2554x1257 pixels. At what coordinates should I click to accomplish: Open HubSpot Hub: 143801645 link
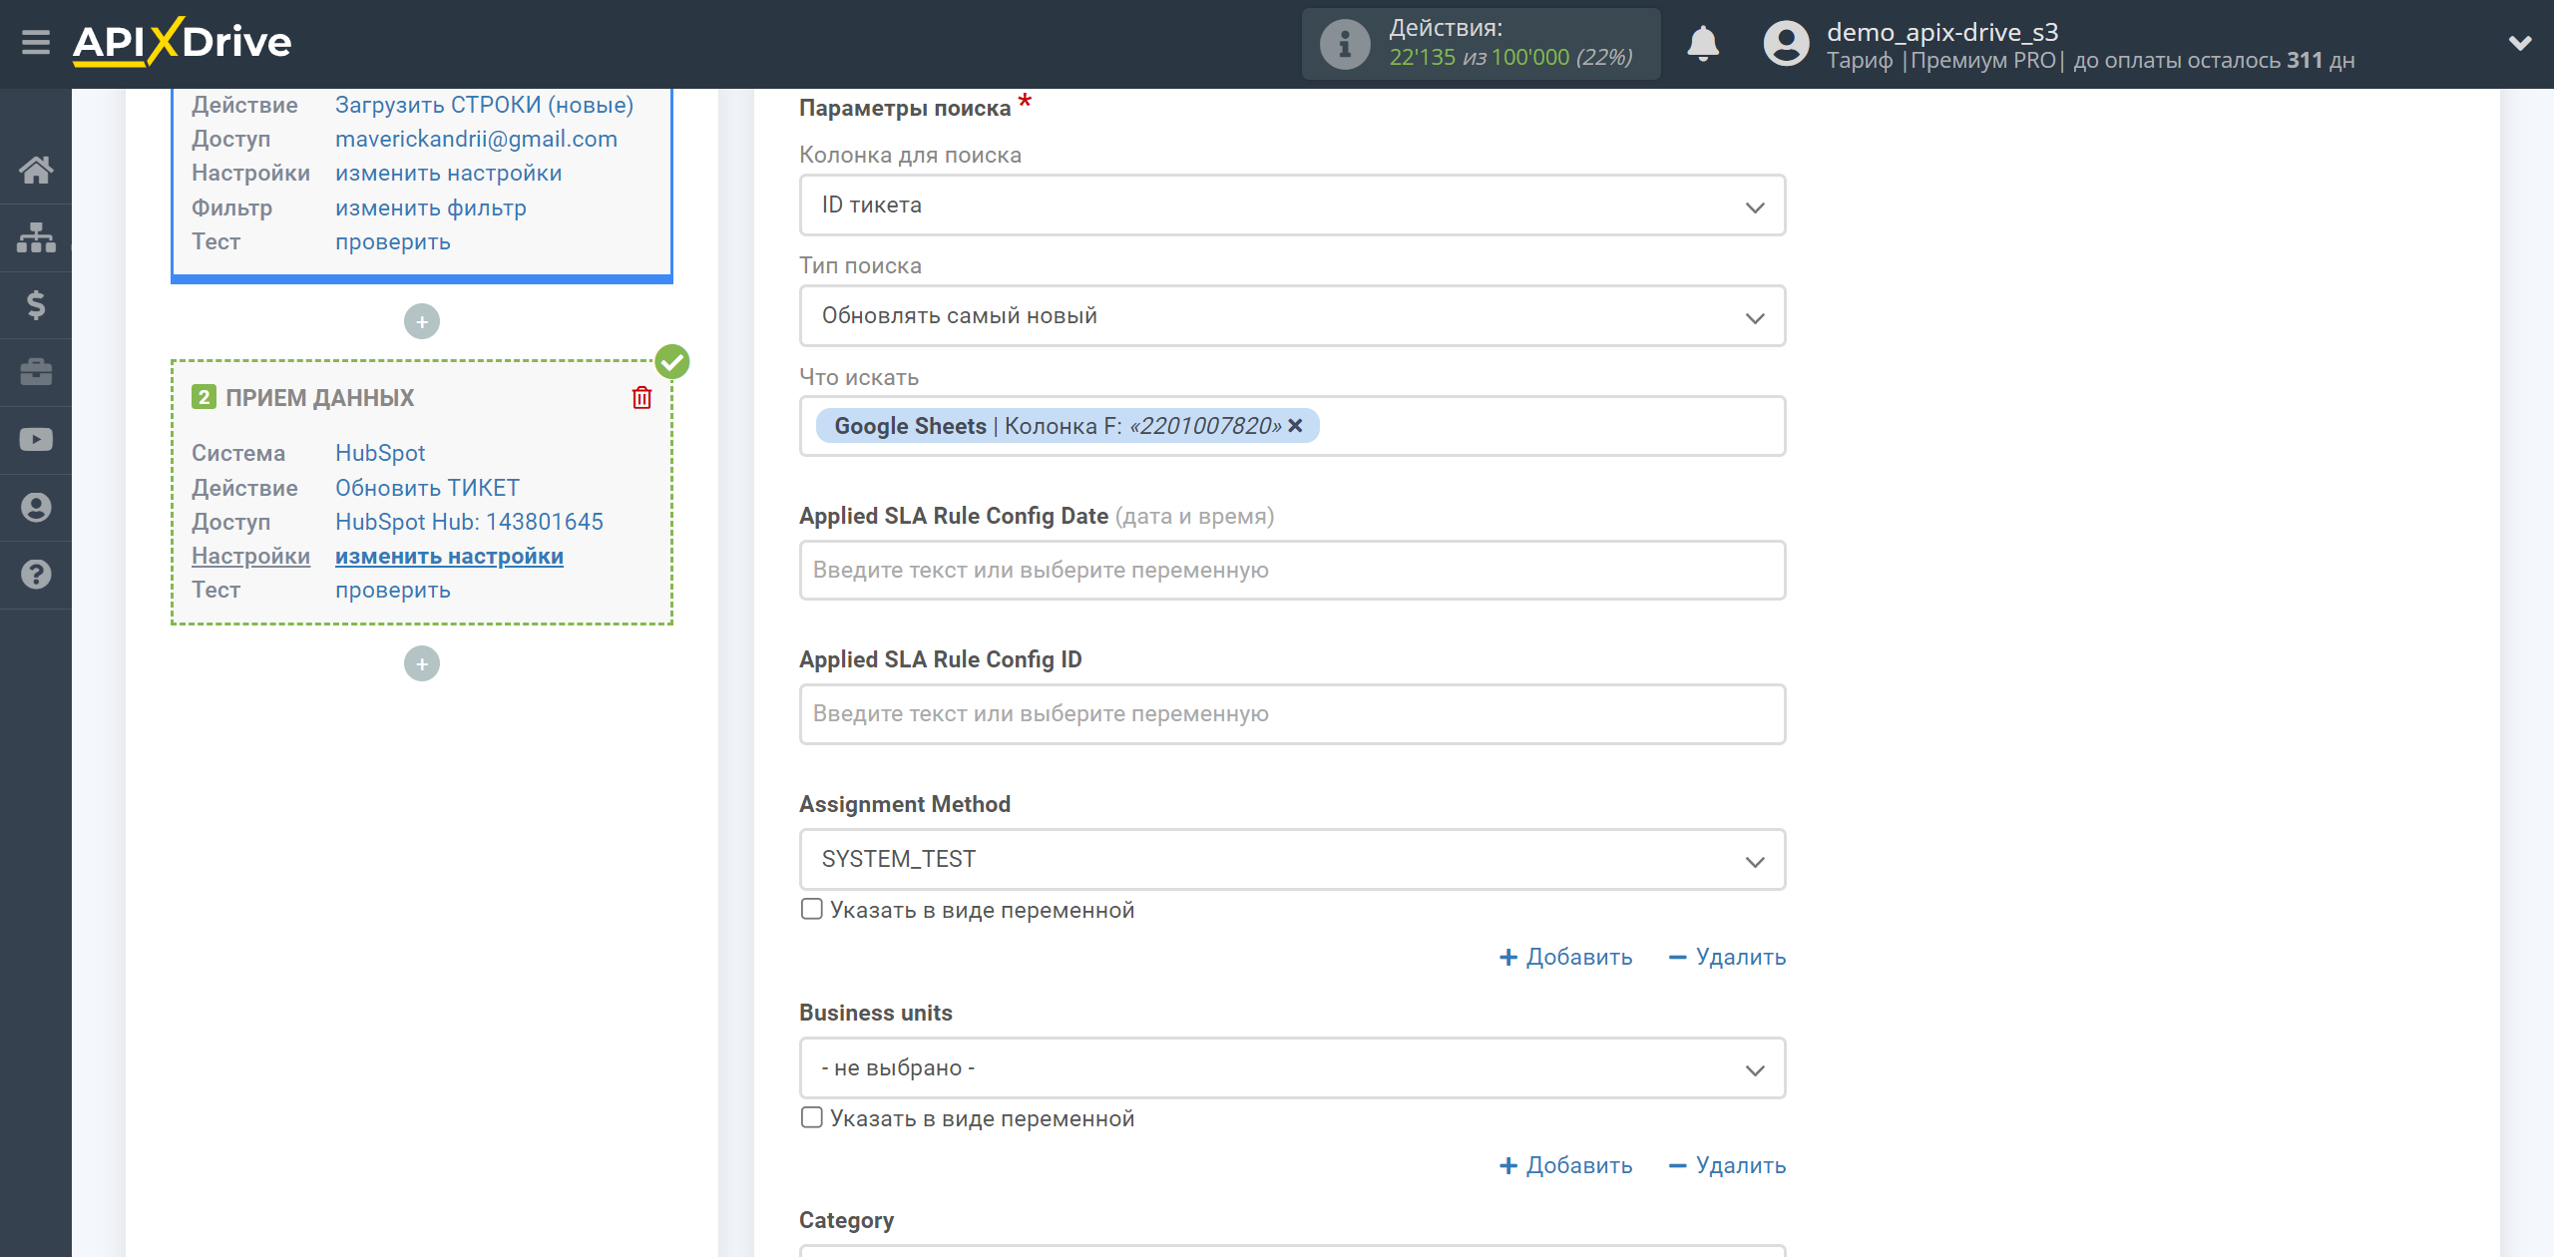click(x=469, y=522)
